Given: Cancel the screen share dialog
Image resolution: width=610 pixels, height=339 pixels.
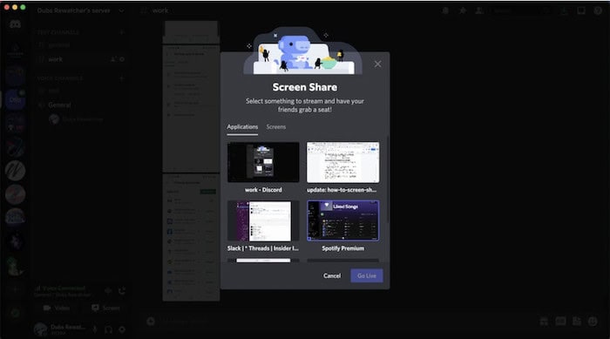Looking at the screenshot, I should tap(332, 275).
